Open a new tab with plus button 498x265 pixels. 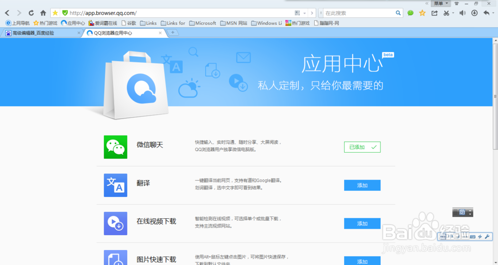point(173,32)
